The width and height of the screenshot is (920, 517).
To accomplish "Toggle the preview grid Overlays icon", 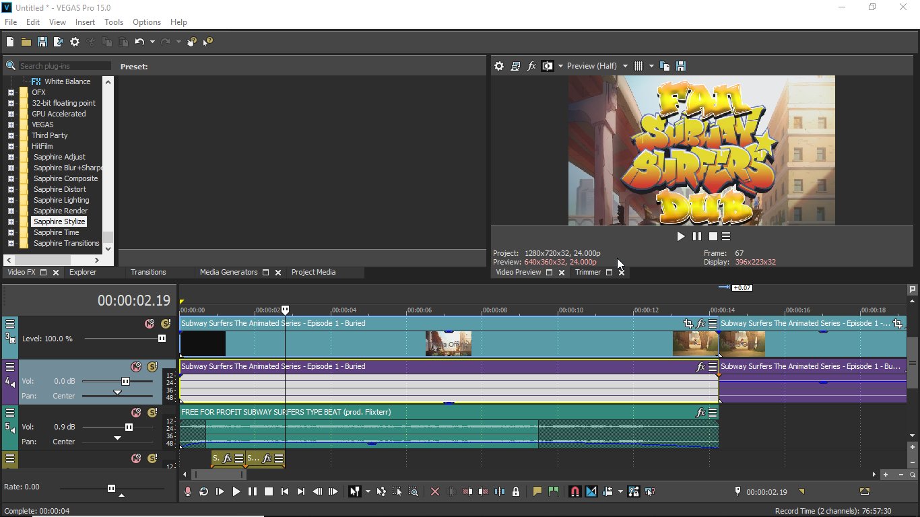I will pos(638,66).
